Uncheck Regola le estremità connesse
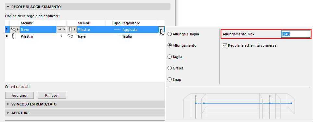The image size is (313, 122). coord(224,45)
